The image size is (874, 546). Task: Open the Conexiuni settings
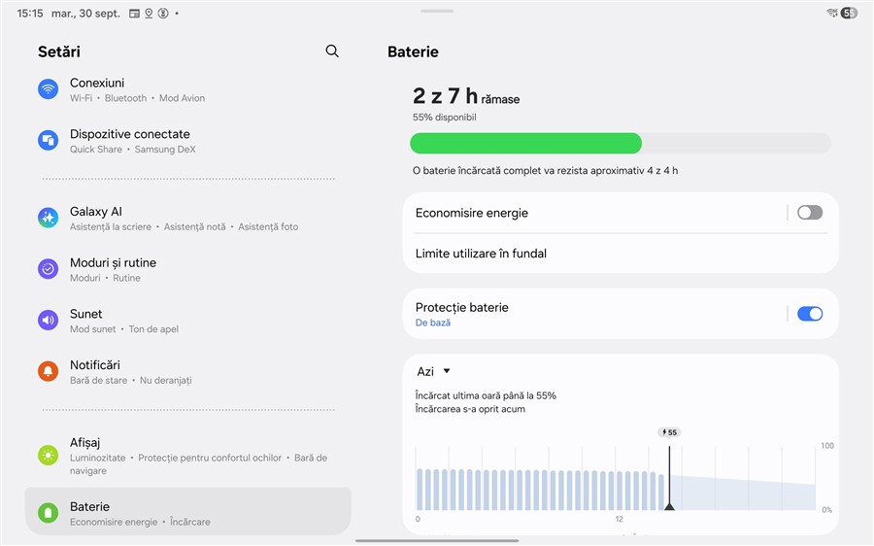pos(187,89)
